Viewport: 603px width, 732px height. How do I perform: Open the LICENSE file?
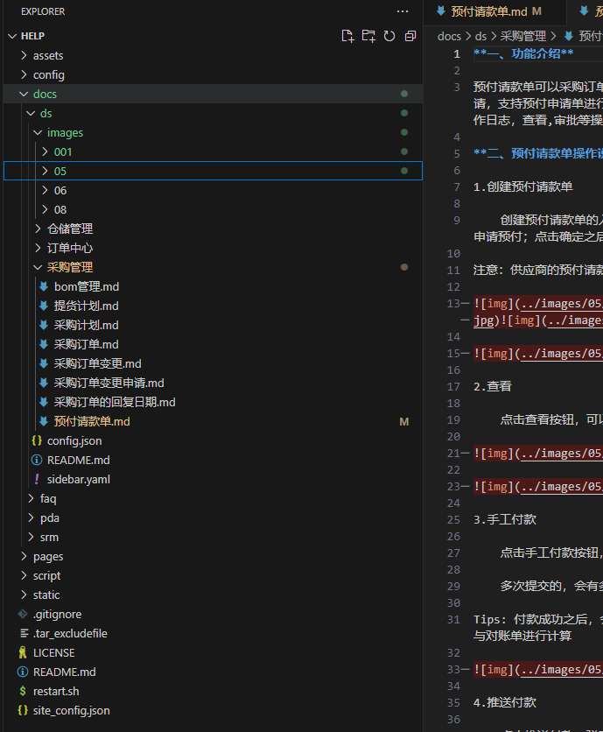point(53,652)
